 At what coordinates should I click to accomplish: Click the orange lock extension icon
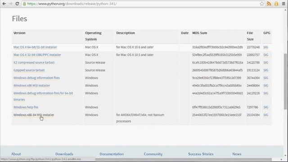click(x=276, y=4)
